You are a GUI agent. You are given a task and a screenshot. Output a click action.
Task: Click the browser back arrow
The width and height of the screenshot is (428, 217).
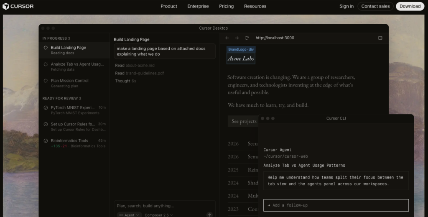(x=227, y=38)
